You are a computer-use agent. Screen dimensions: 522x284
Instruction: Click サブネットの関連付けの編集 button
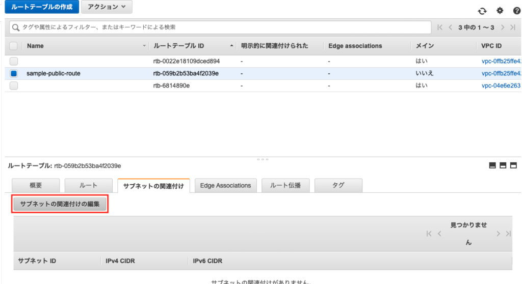(x=60, y=205)
